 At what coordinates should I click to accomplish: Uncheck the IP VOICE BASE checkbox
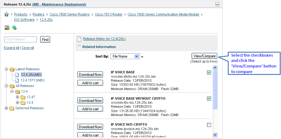coord(209,73)
